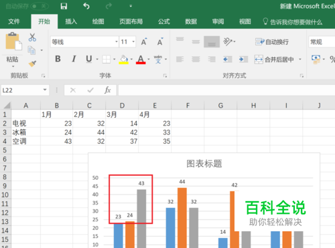Click the Cut scissors icon

32,37
